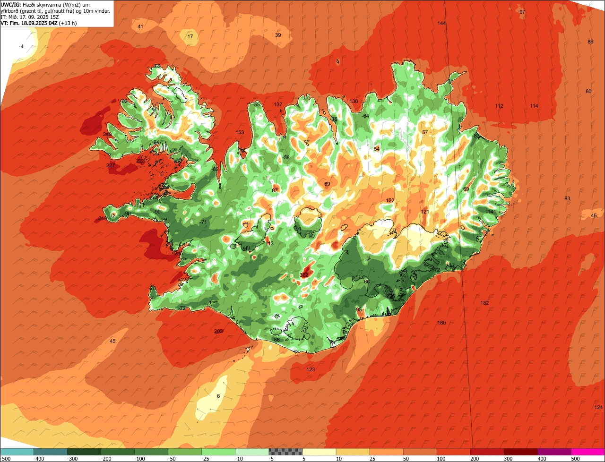This screenshot has width=605, height=462.
Task: Click the 'UWC/IG: Flæði skynvarma' title line
Action: pyautogui.click(x=45, y=4)
